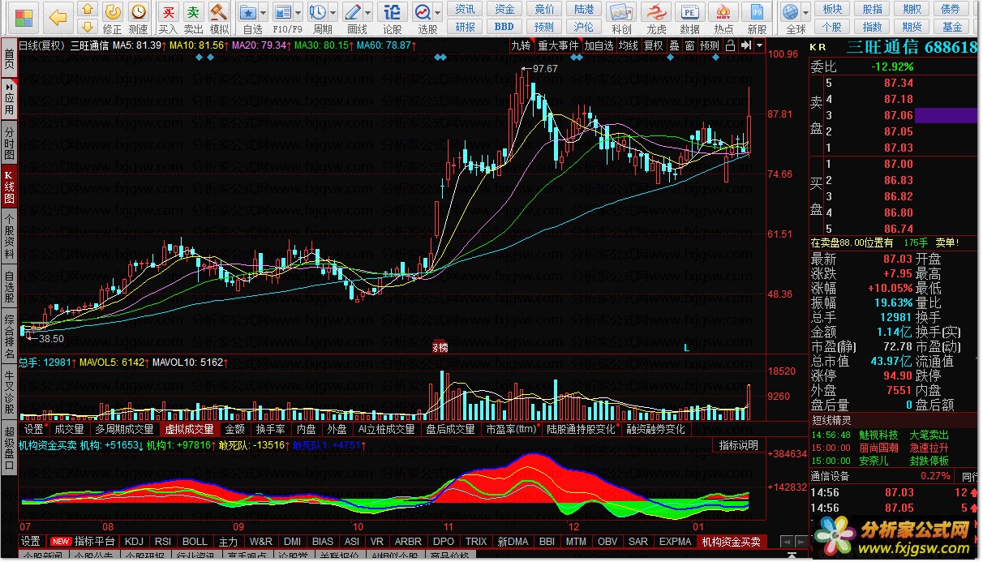Screen dimensions: 983x562
Task: Switch to 个股资料 sidebar tab
Action: pyautogui.click(x=9, y=236)
